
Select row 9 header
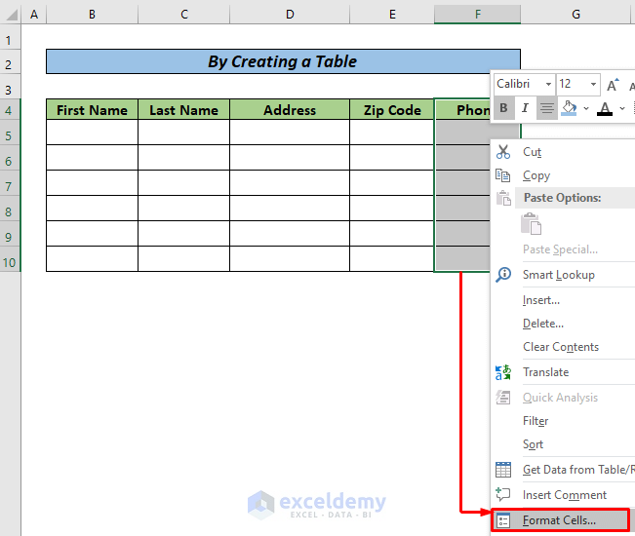pyautogui.click(x=10, y=234)
